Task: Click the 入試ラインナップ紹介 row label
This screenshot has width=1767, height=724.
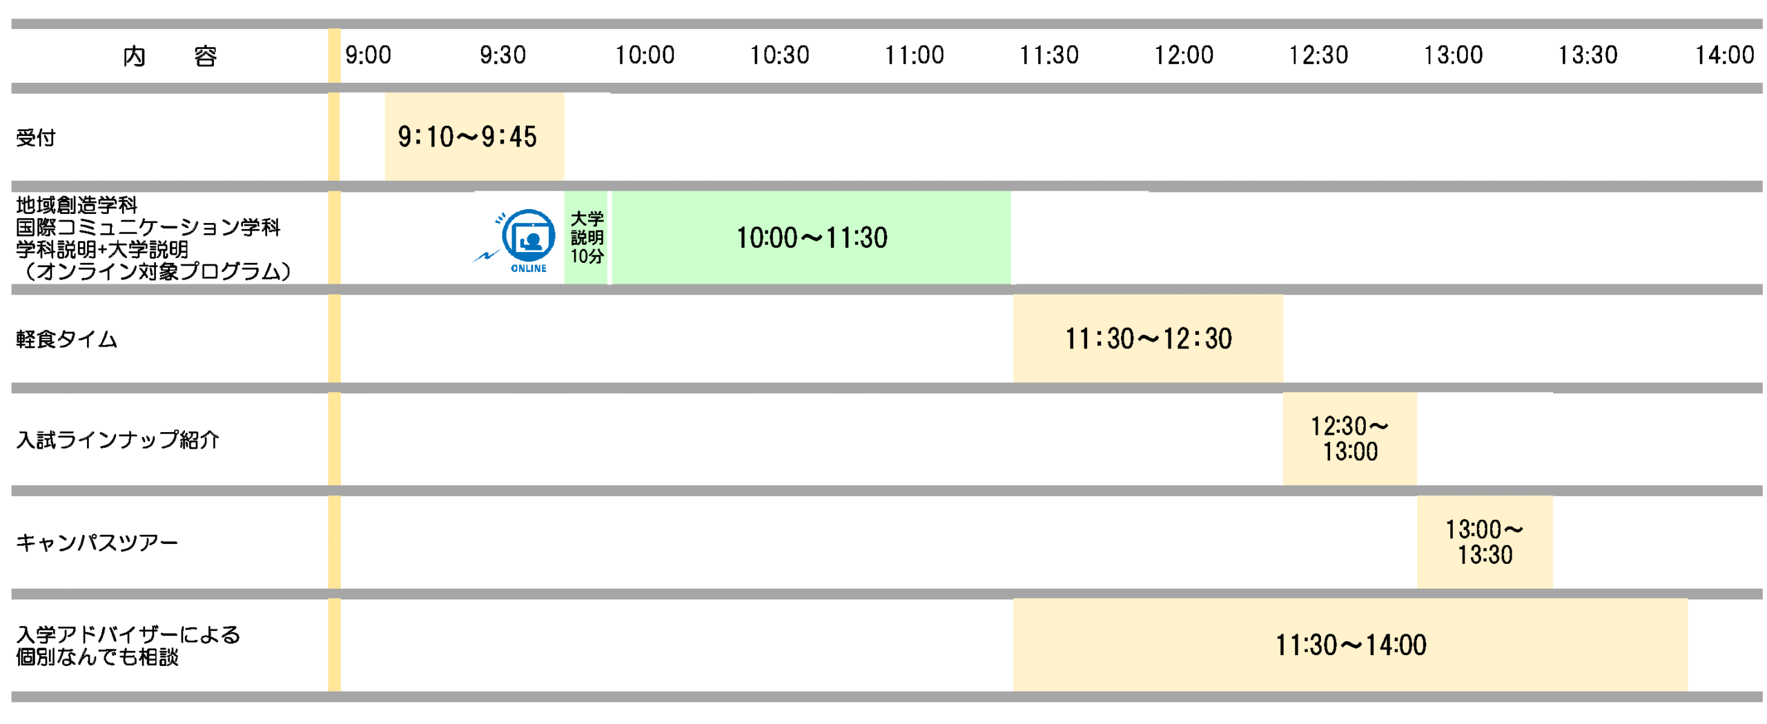Action: click(x=117, y=440)
